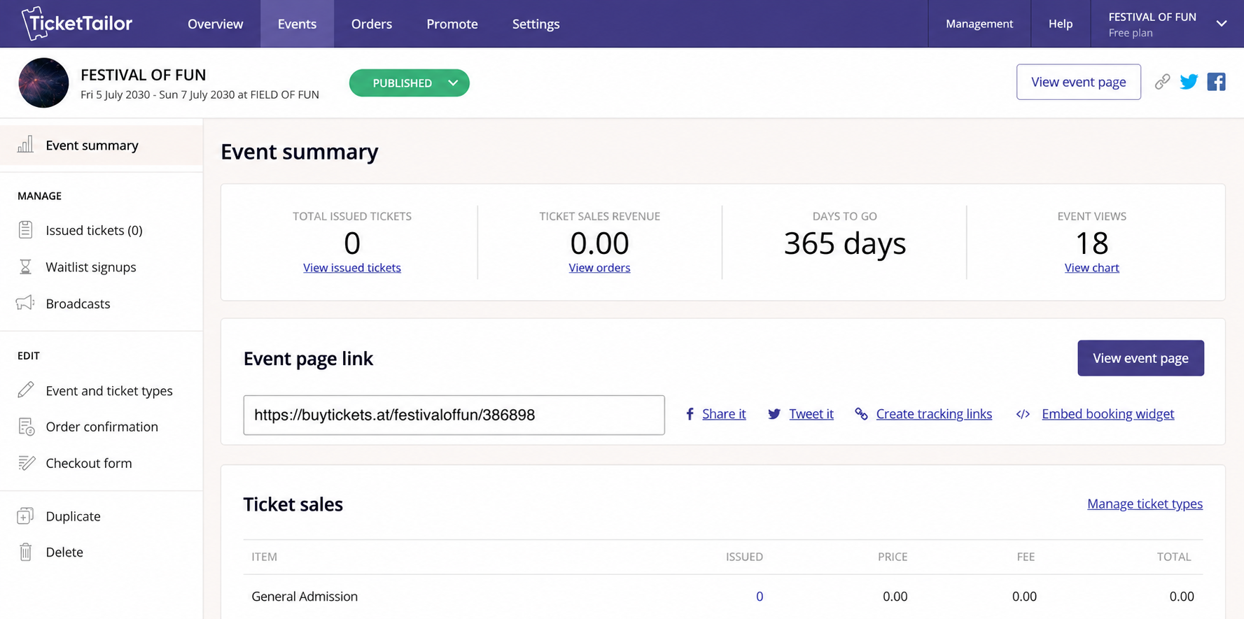Click the Duplicate event icon
1244x619 pixels.
[x=25, y=516]
